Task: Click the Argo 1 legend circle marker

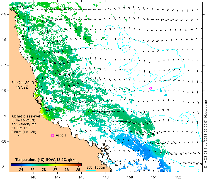Action: coord(52,136)
